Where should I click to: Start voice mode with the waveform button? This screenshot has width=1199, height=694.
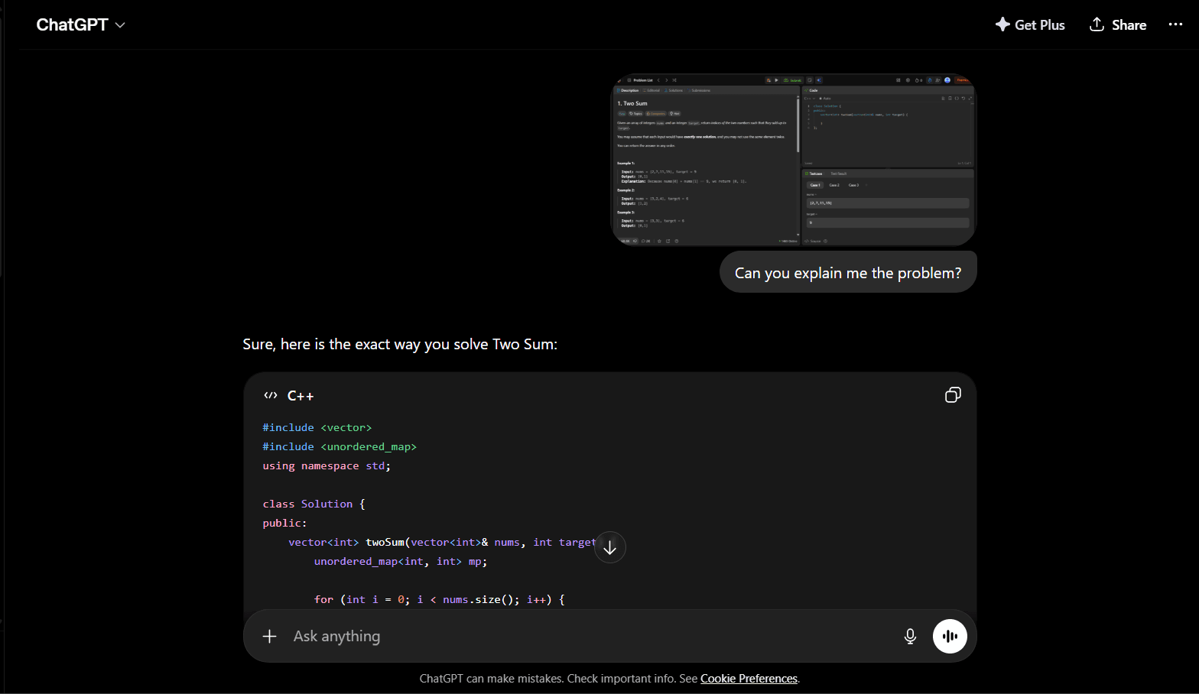pos(950,636)
